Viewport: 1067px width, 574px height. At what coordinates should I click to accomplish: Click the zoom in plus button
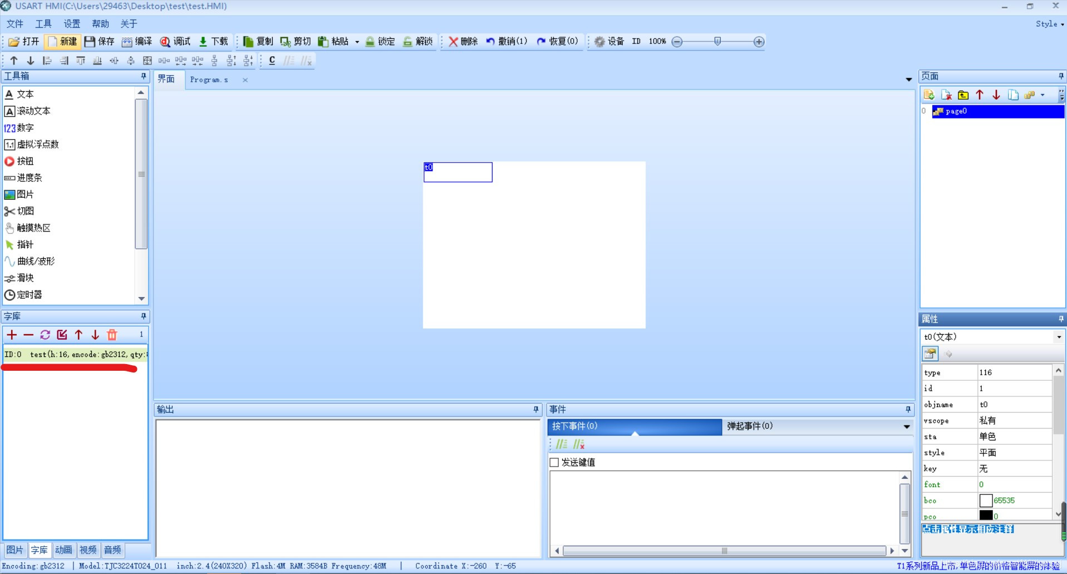point(759,42)
